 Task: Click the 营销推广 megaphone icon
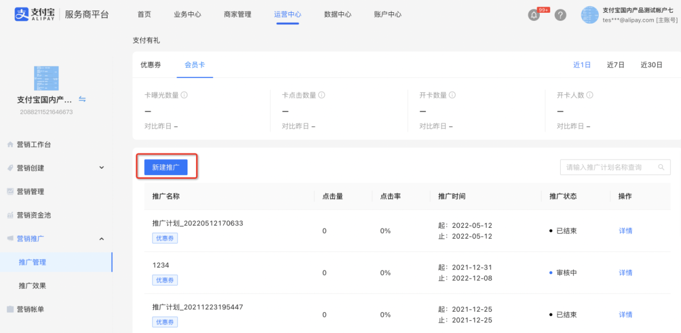(10, 238)
